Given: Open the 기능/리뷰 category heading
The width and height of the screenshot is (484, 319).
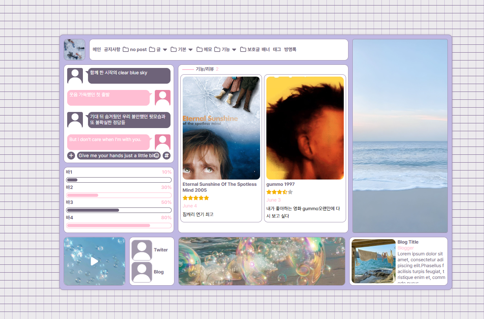Looking at the screenshot, I should coord(205,69).
